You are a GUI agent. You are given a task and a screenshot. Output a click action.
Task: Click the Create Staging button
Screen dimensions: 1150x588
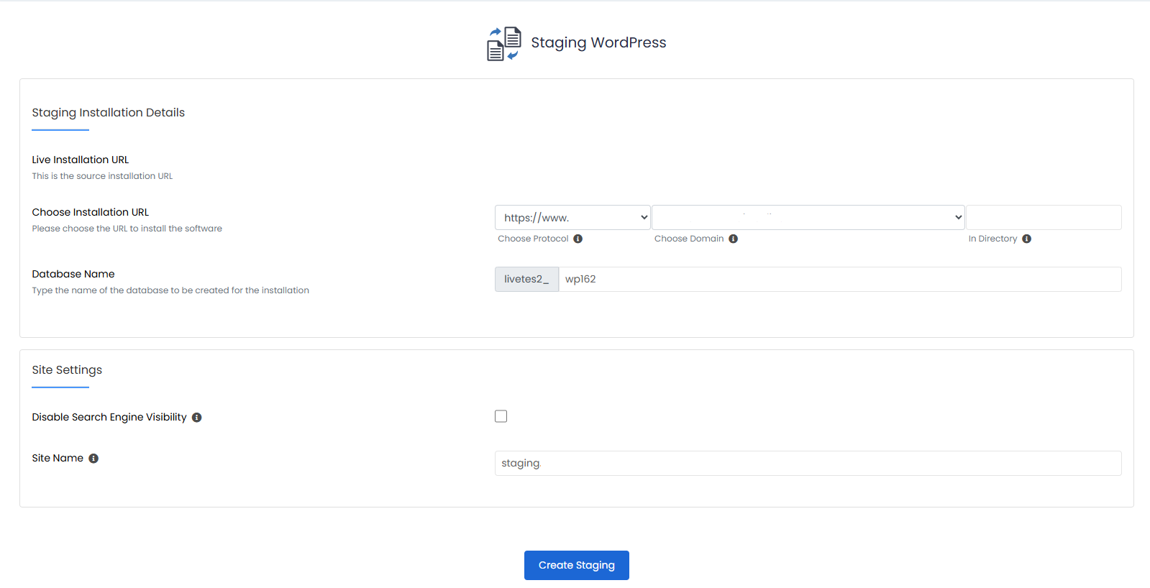click(x=576, y=565)
